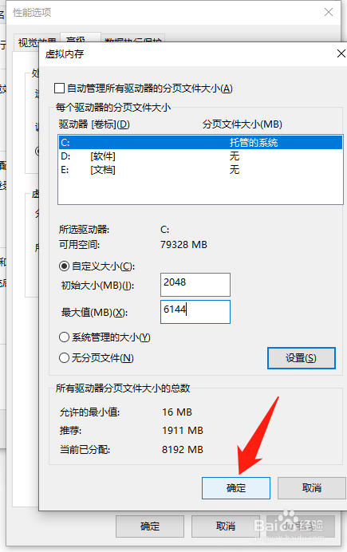This screenshot has width=347, height=552.
Task: Click the 79328 MB available space value
Action: pos(183,244)
